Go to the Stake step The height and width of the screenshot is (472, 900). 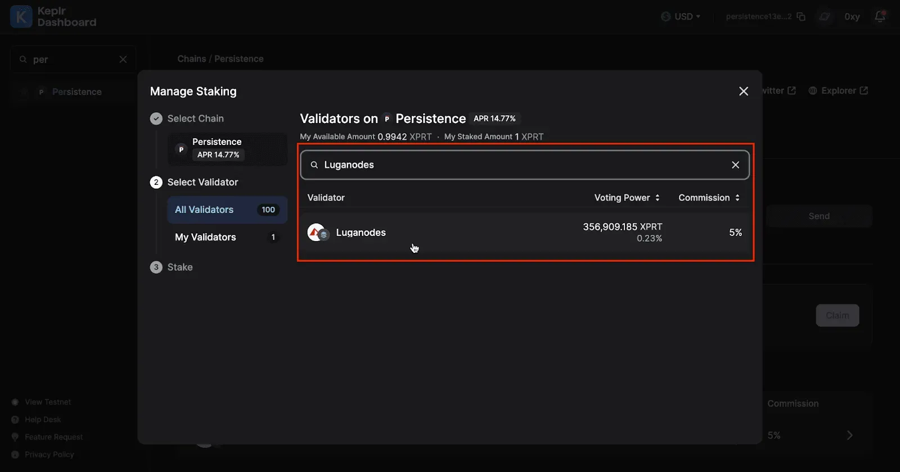coord(180,267)
